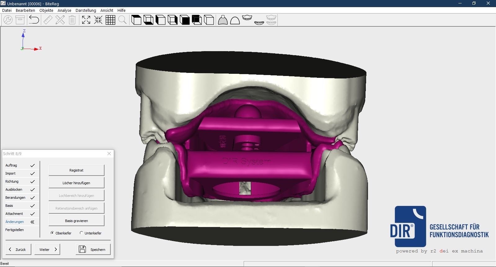Click the dotted base plate icon
The image size is (496, 267).
click(223, 20)
